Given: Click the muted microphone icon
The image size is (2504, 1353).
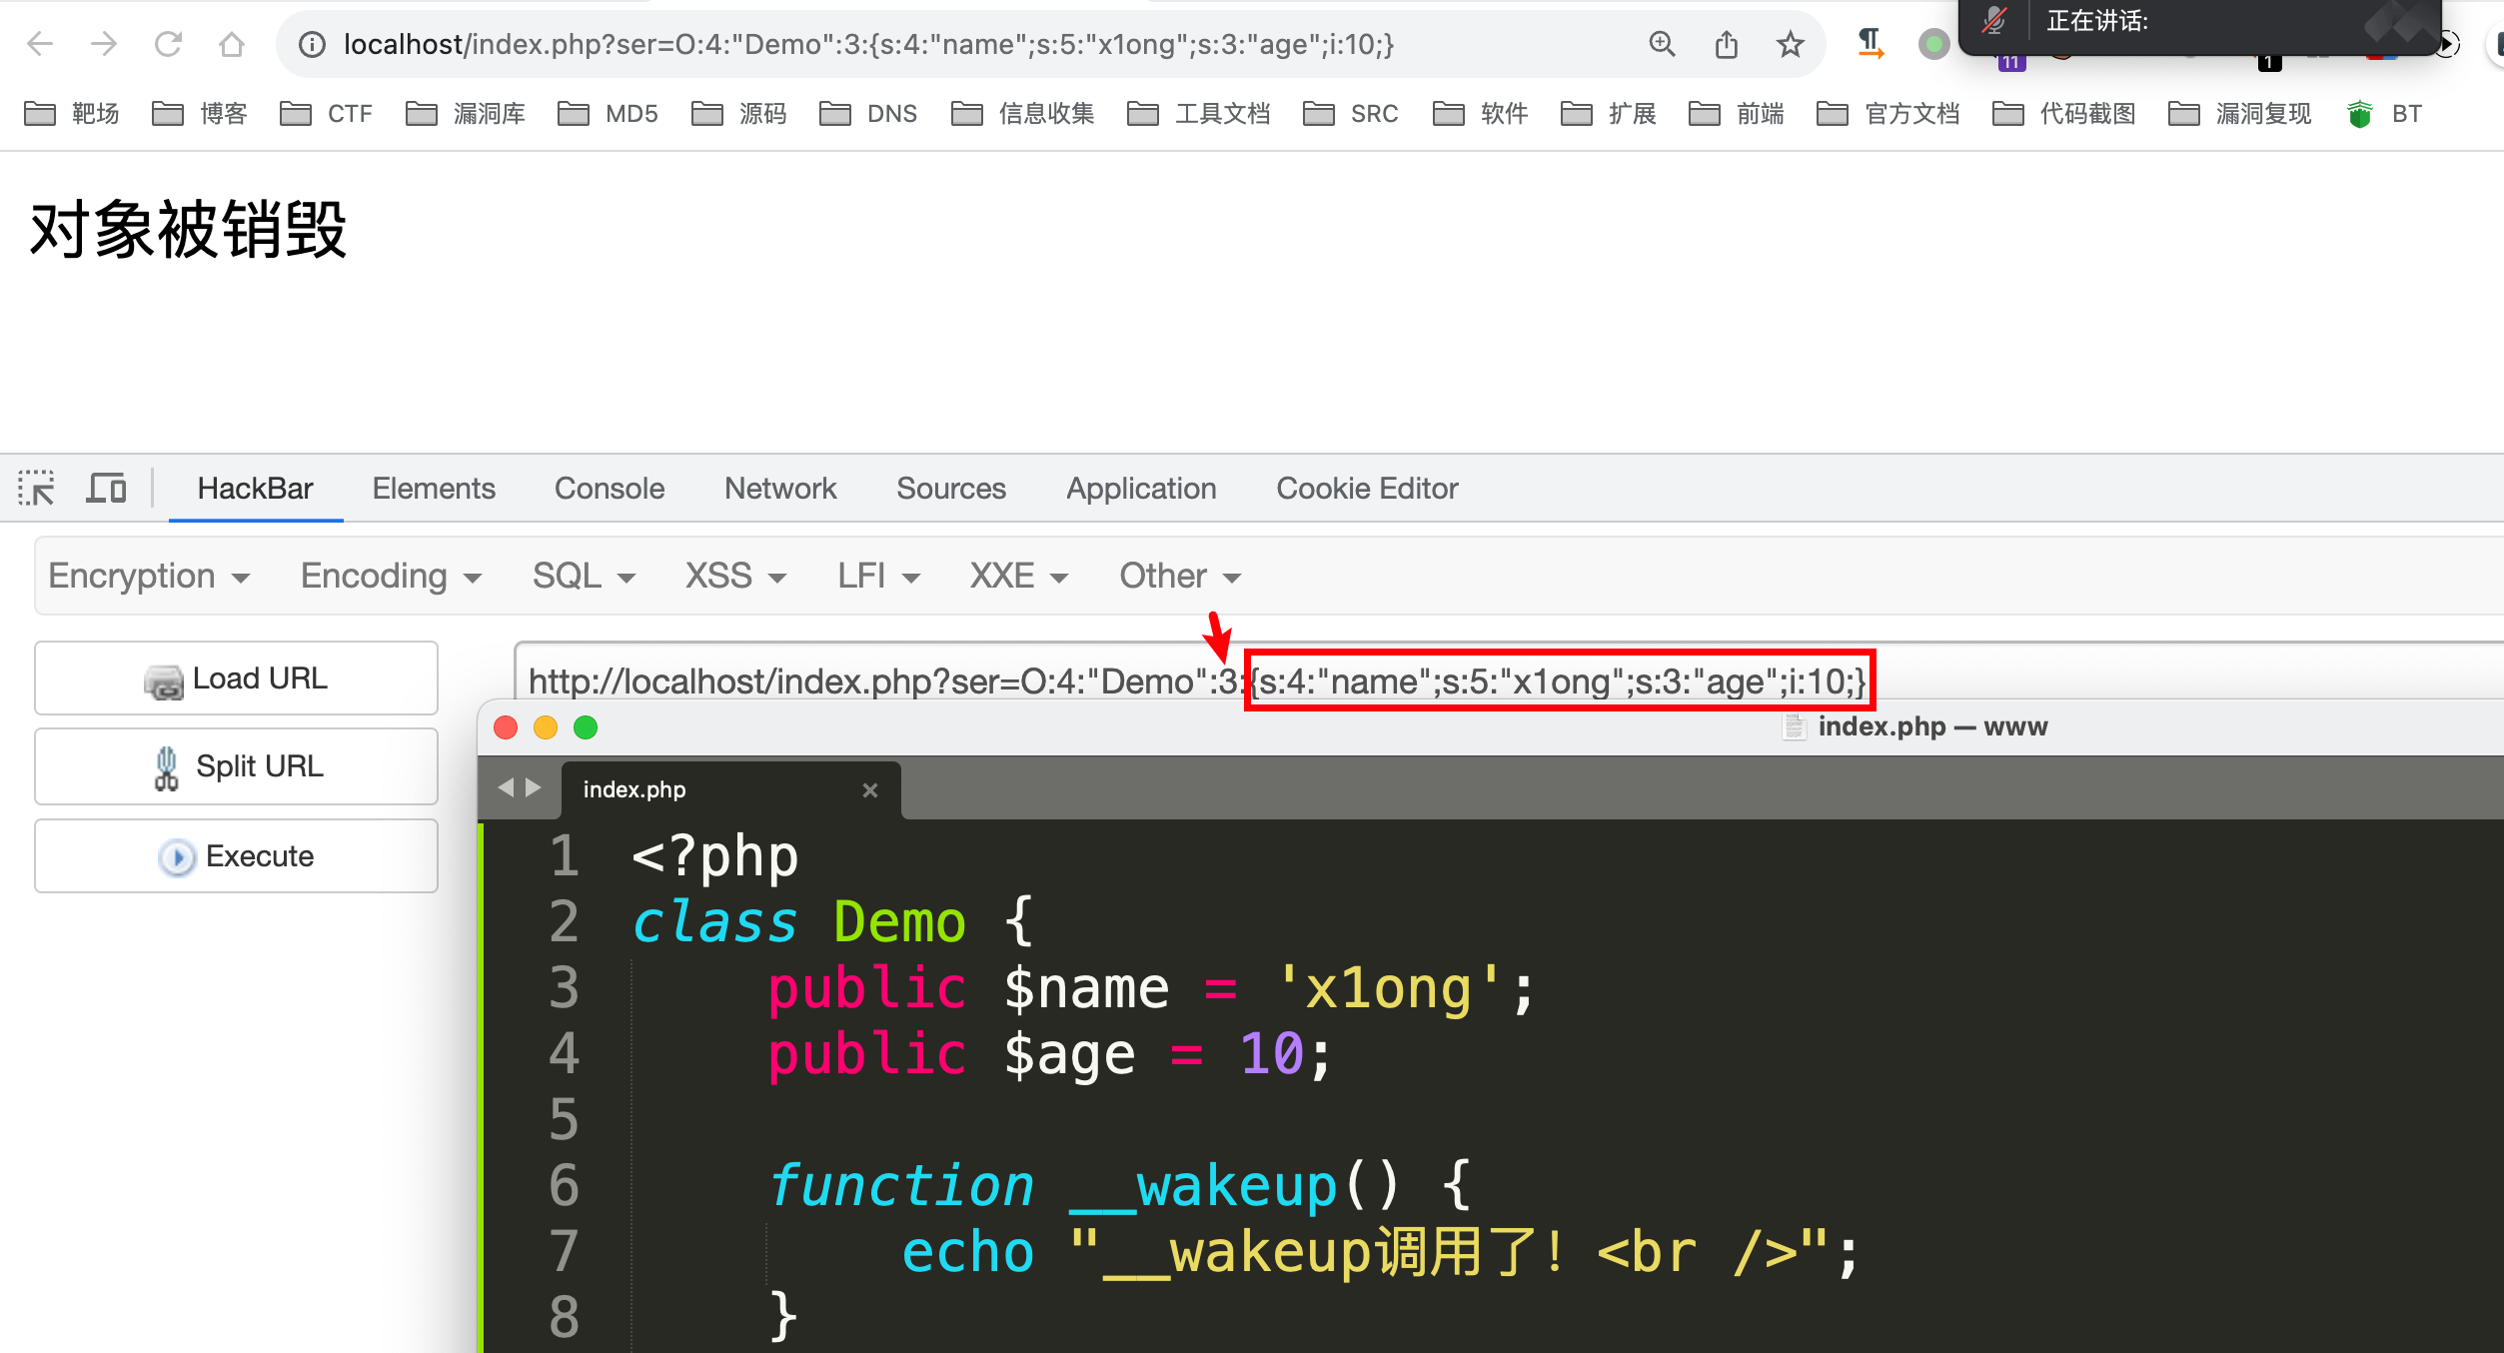Looking at the screenshot, I should (x=1994, y=20).
